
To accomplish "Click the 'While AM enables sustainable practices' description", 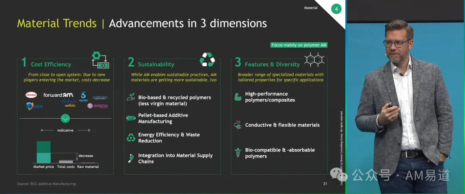I will coord(174,77).
